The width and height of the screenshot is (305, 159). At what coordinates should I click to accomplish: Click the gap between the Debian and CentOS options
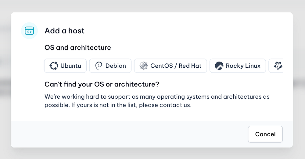point(133,66)
